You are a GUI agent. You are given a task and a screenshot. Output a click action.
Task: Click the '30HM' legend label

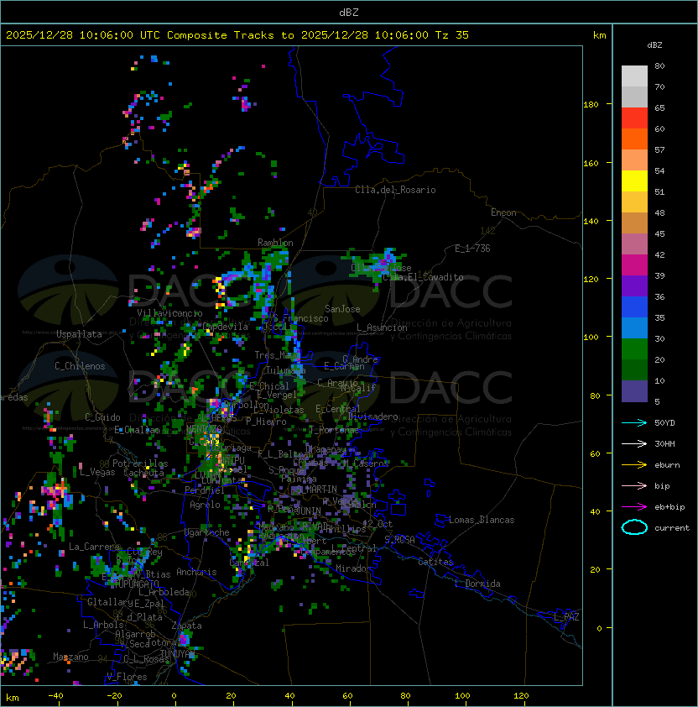pos(664,443)
